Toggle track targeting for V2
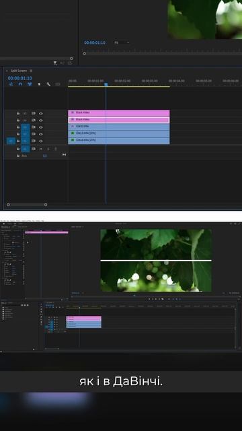 [x=26, y=134]
